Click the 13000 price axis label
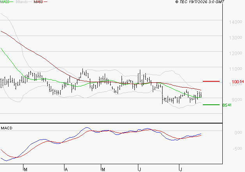 236,38
